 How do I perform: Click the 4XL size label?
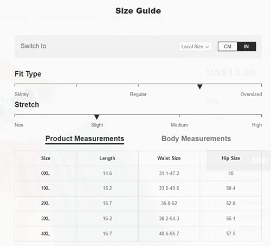(46, 234)
